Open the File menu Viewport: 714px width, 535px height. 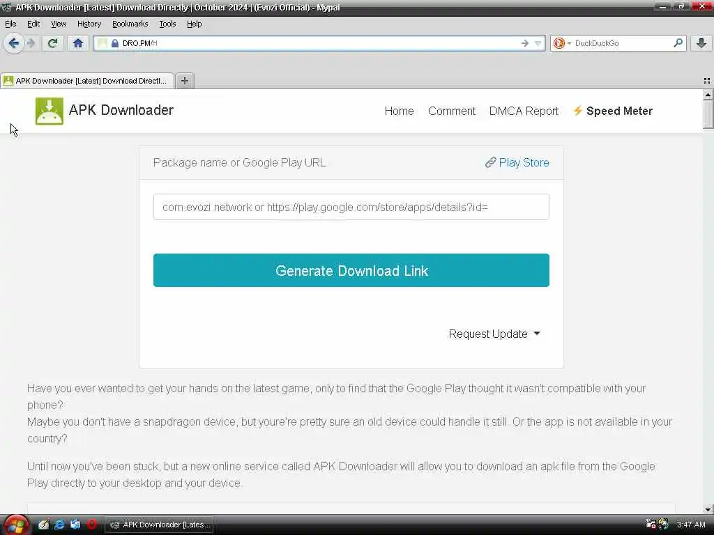10,24
